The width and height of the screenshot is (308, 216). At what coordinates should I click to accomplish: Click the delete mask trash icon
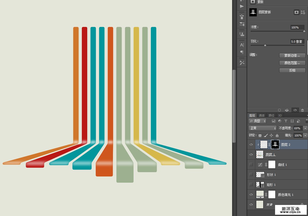[302, 110]
